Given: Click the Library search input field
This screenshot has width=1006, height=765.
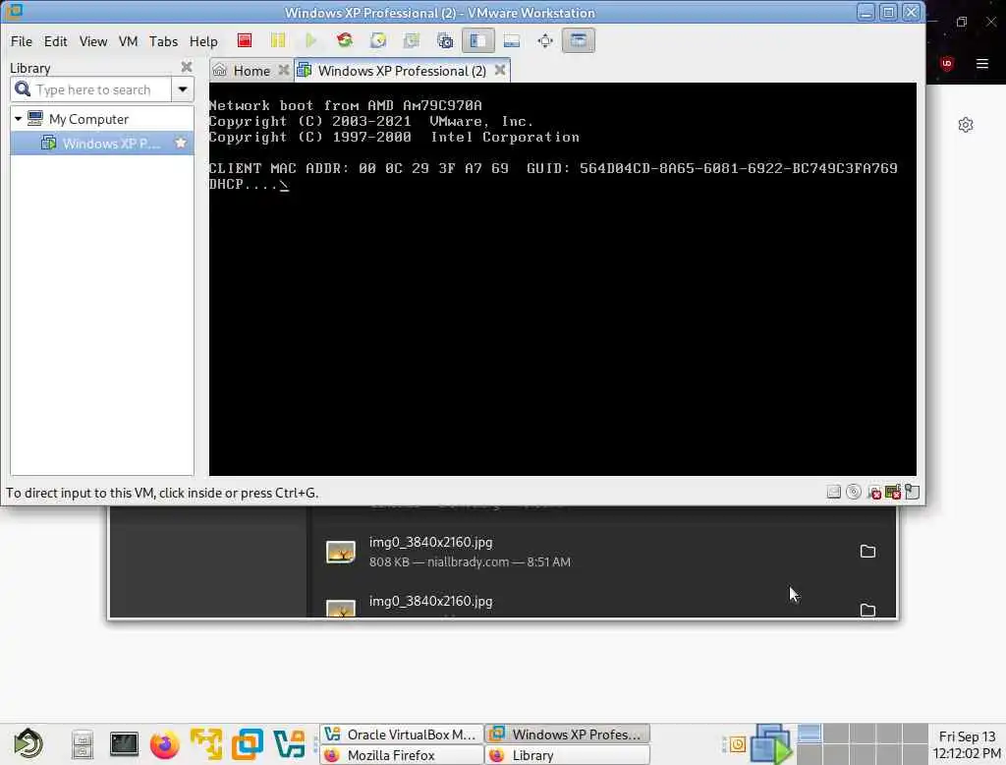Looking at the screenshot, I should 91,89.
